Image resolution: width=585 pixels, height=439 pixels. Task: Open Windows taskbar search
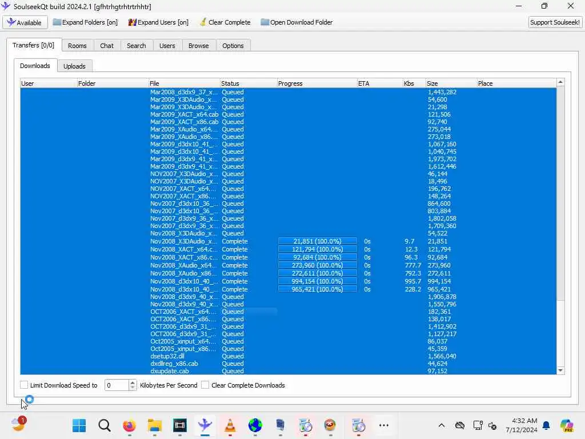[105, 425]
